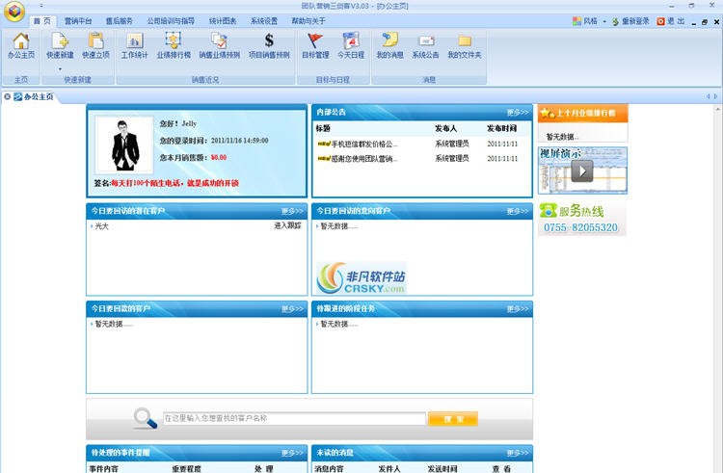Click the 风格 style icon
The image size is (723, 473).
coord(576,21)
